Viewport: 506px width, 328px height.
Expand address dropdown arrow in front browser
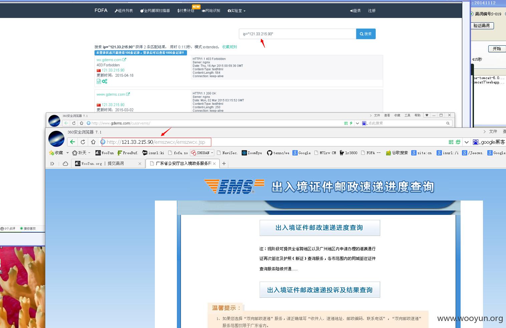pyautogui.click(x=467, y=142)
